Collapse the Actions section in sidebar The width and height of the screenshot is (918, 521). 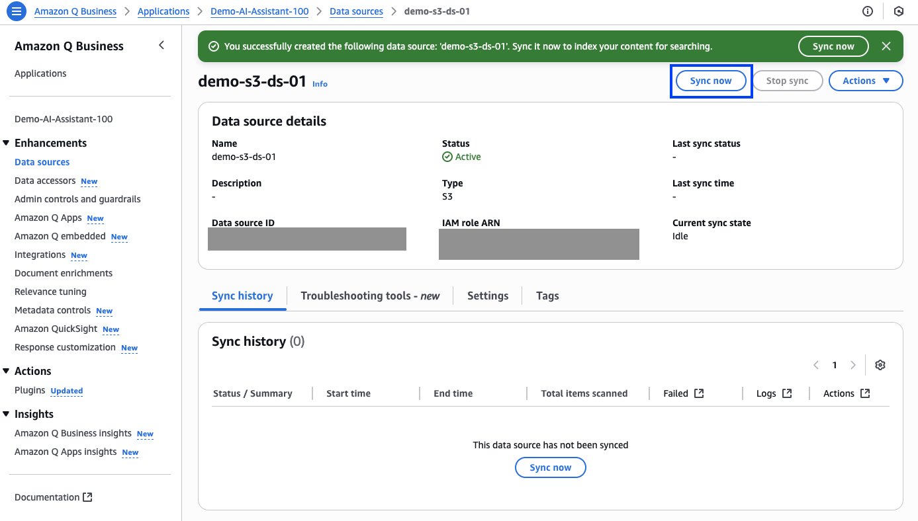point(7,371)
